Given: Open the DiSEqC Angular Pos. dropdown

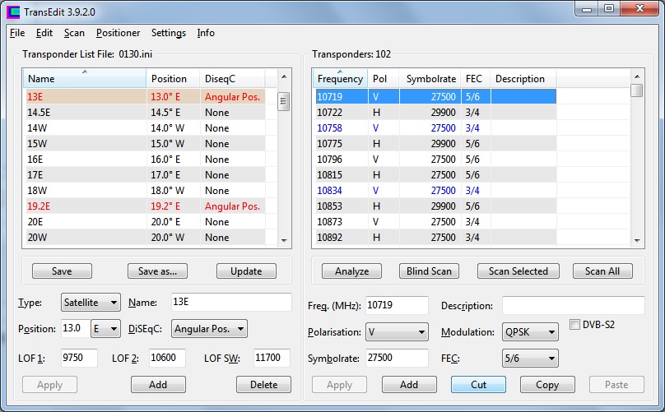Looking at the screenshot, I should [209, 329].
